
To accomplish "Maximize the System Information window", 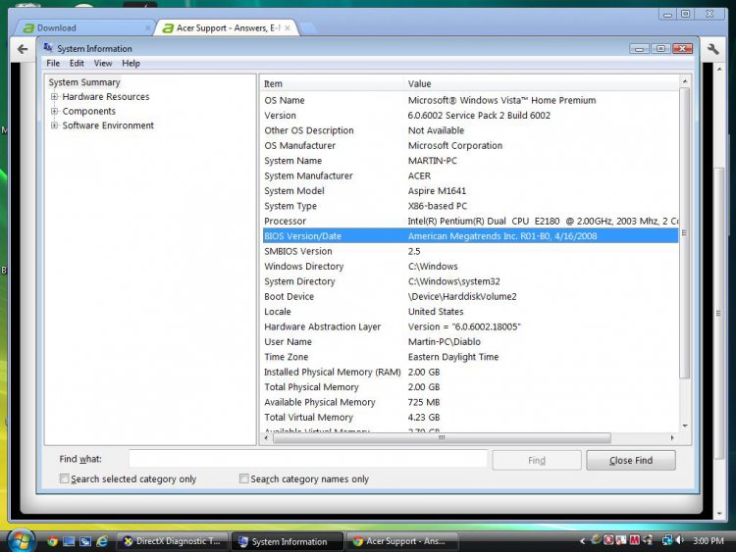I will pyautogui.click(x=660, y=48).
